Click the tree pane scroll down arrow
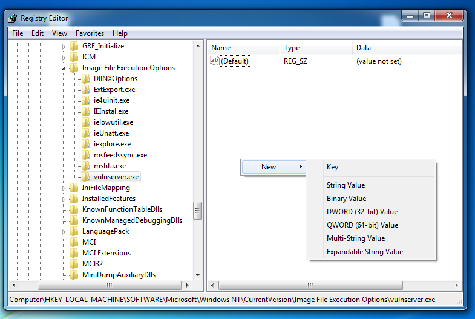The width and height of the screenshot is (475, 319). click(198, 275)
